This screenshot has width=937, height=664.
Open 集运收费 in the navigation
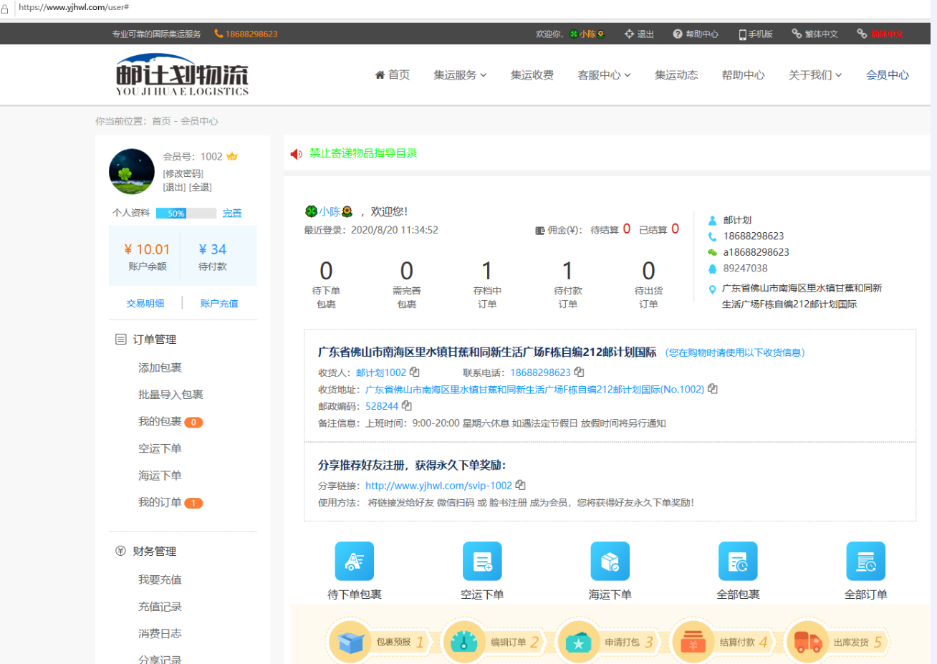[x=532, y=74]
